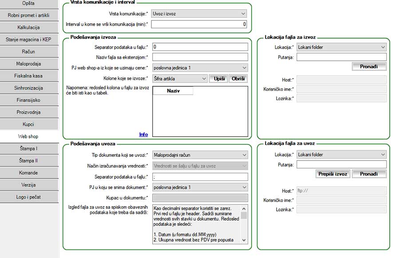Click export Lozinka field

tap(341, 98)
